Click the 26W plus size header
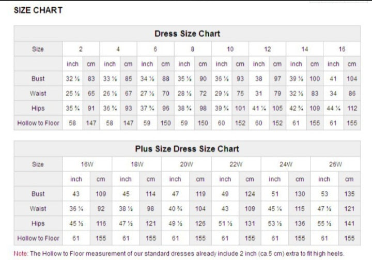Image resolution: width=372 pixels, height=260 pixels. click(x=335, y=164)
